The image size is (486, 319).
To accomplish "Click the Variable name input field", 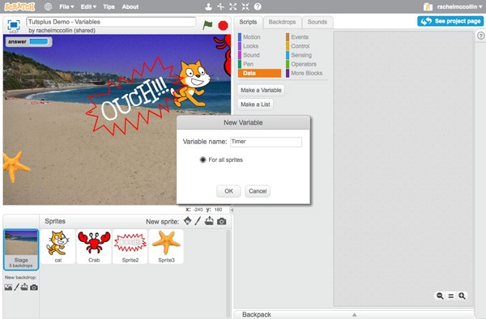I will pos(266,142).
